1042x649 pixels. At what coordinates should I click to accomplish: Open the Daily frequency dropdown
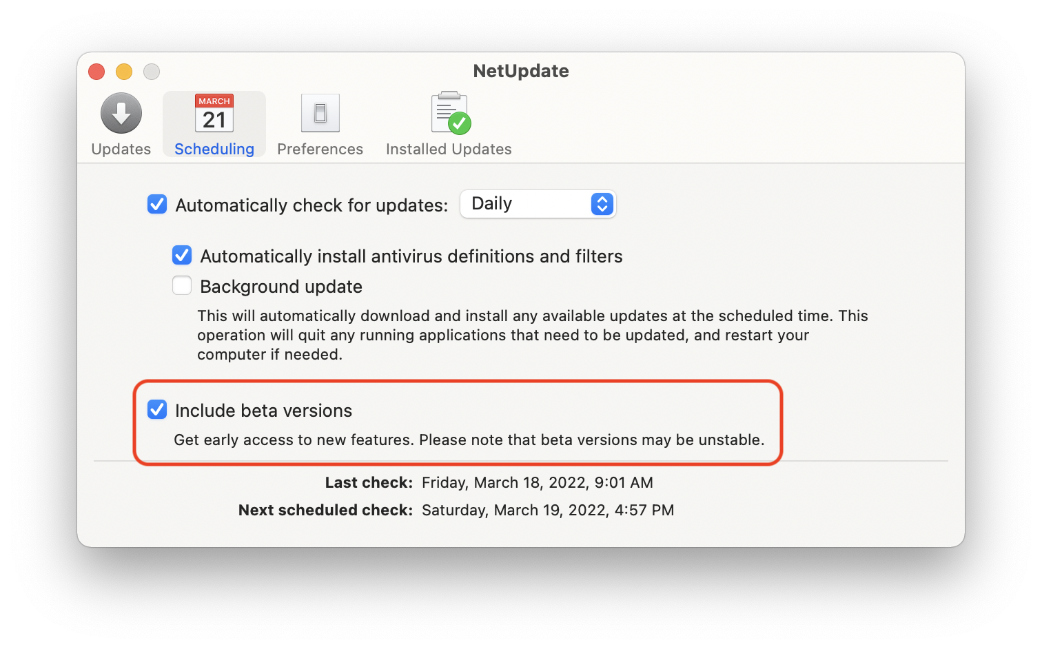[x=538, y=204]
